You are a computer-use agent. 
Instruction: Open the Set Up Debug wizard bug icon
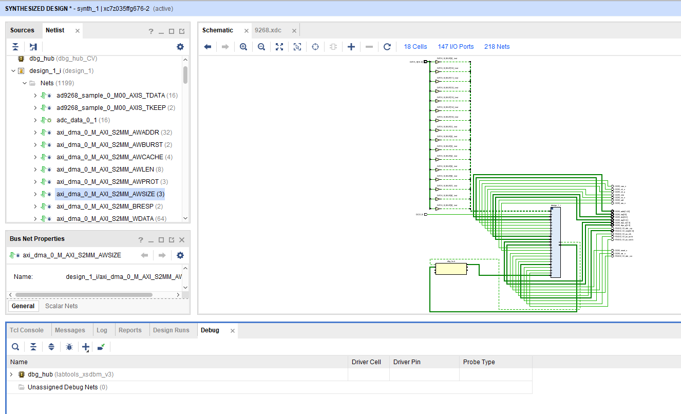point(69,347)
